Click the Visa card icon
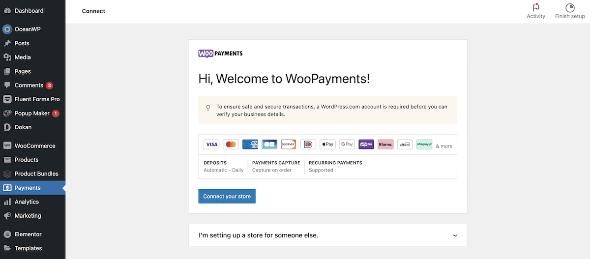Viewport: 590px width, 259px height. point(211,144)
